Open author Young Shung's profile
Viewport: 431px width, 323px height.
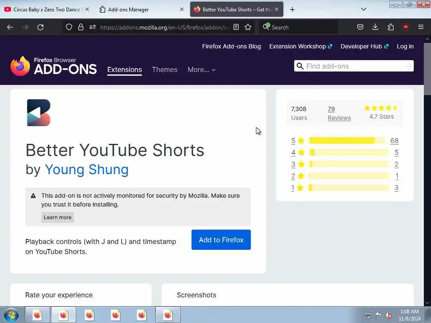(87, 169)
